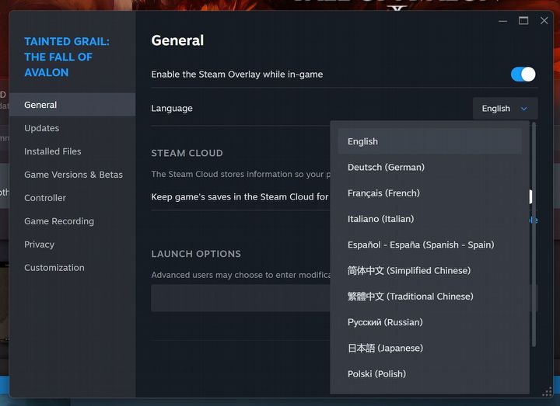Select Español - España (Spanish - Spain)

(421, 245)
